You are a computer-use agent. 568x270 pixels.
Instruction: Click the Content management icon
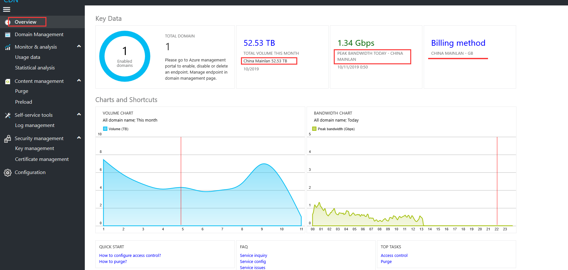click(8, 81)
